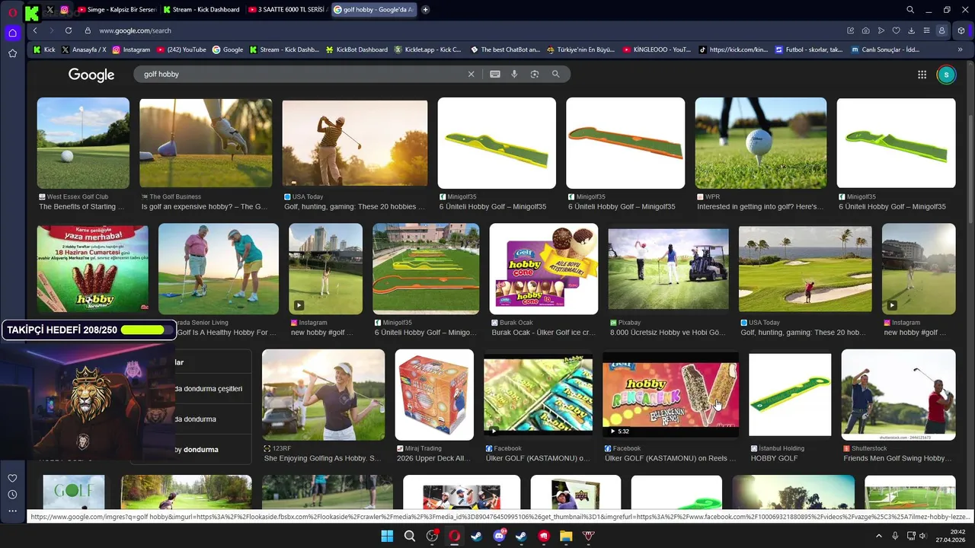The image size is (975, 548).
Task: Open the Canlı Sonuçlar bookmark
Action: click(884, 49)
